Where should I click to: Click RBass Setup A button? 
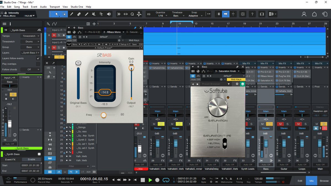[x=124, y=44]
